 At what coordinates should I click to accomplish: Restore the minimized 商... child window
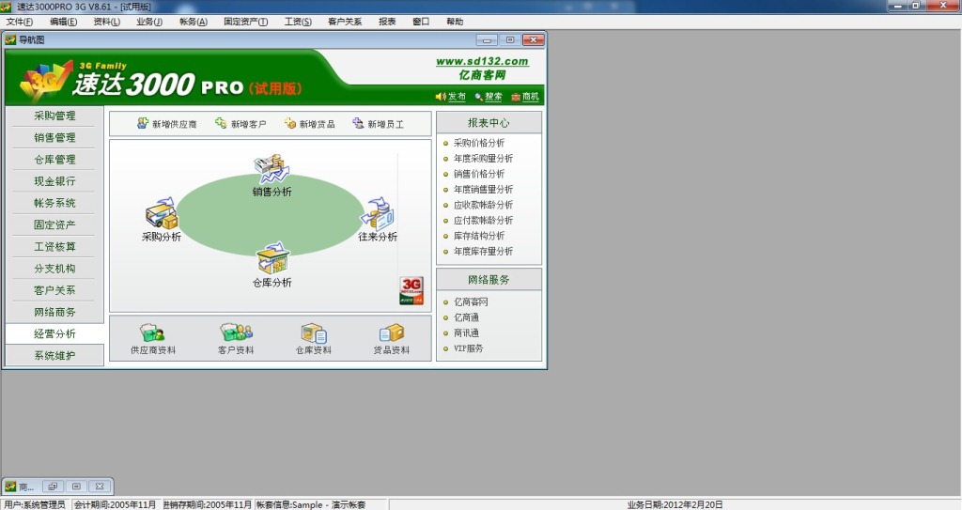coord(53,487)
